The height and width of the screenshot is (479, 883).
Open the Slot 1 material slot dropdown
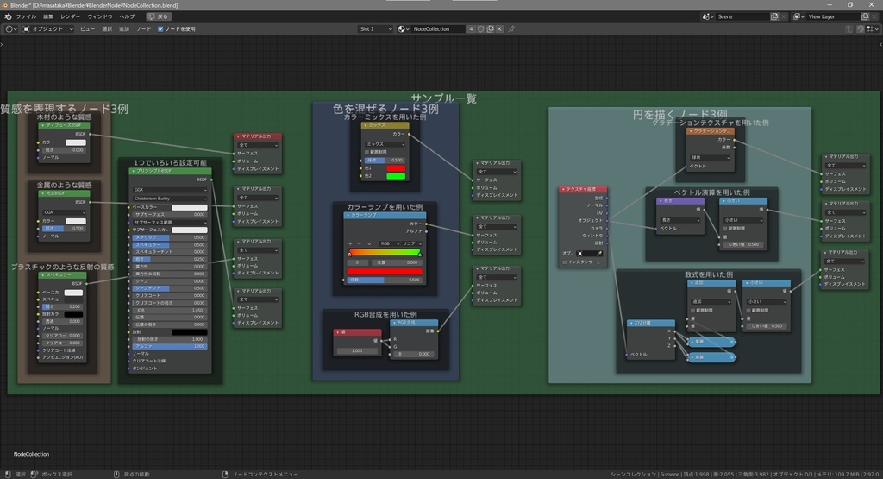pyautogui.click(x=376, y=28)
